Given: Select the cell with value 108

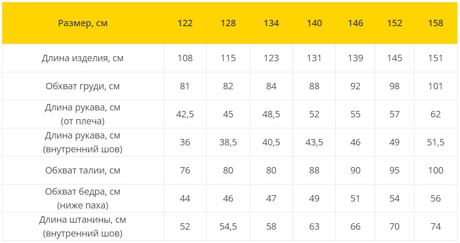Looking at the screenshot, I should [185, 58].
